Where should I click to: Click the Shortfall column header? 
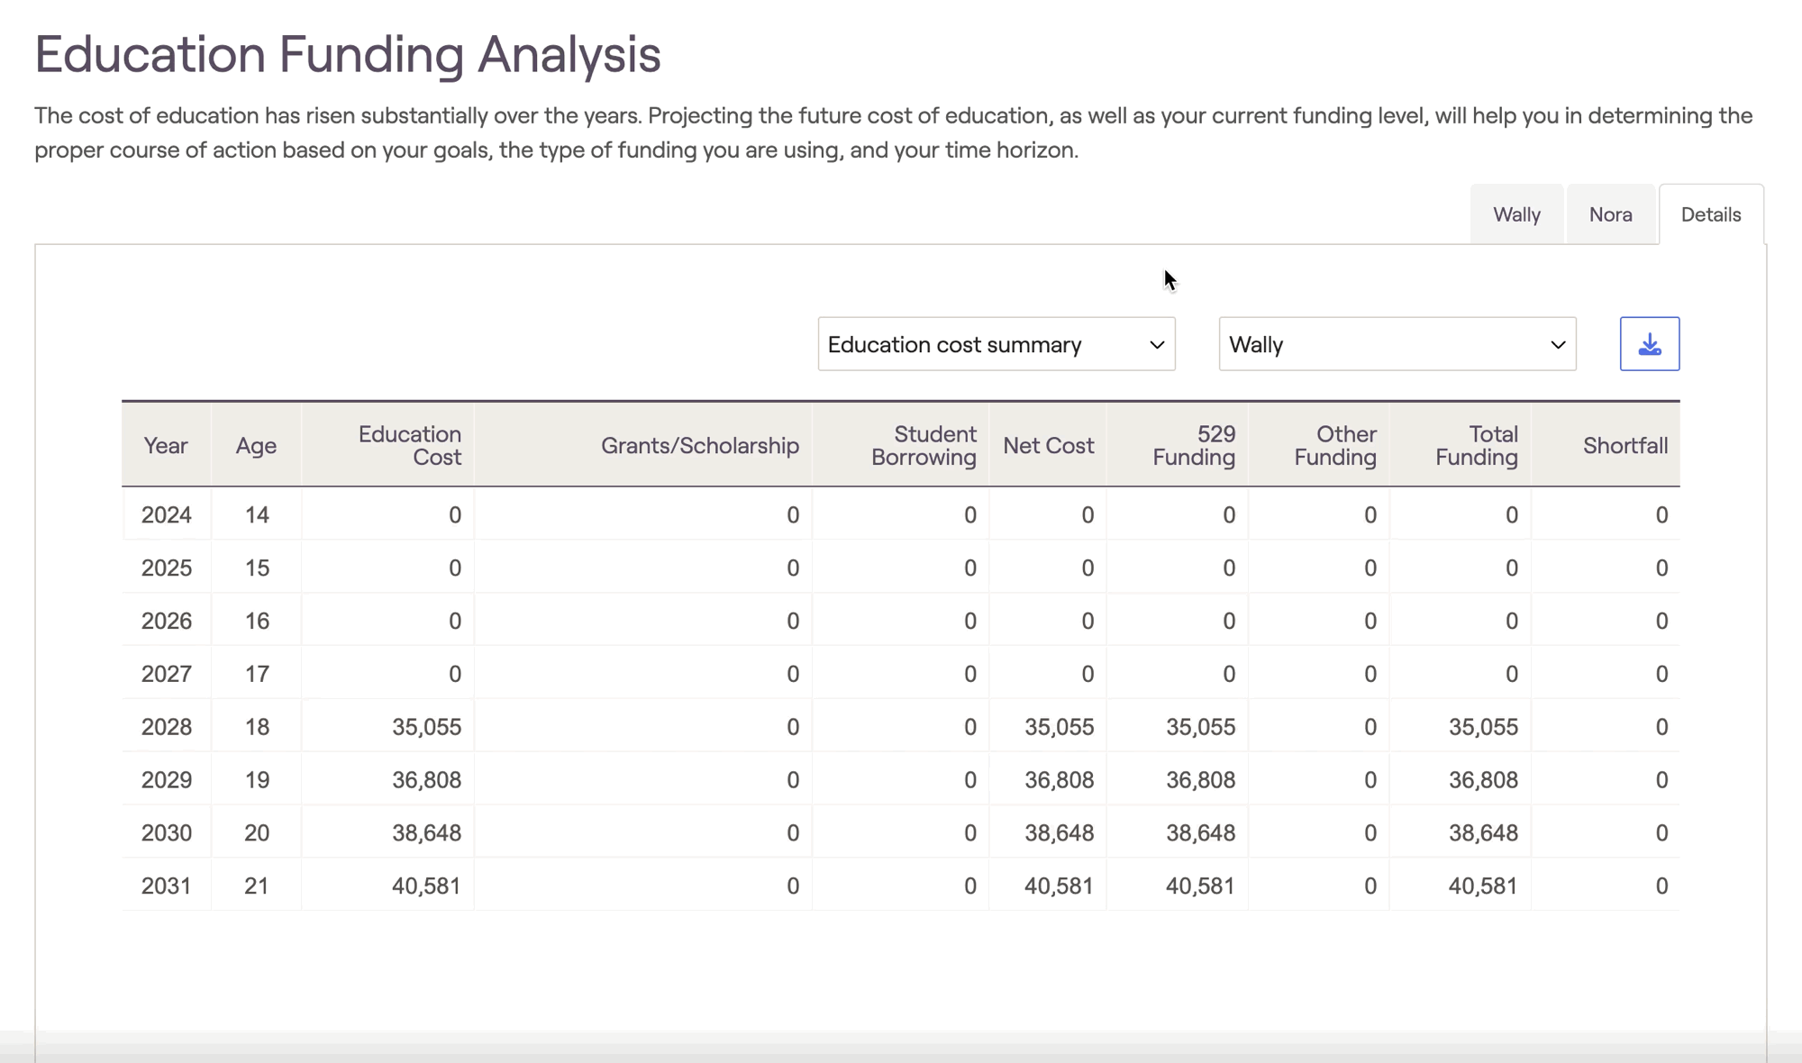tap(1625, 445)
